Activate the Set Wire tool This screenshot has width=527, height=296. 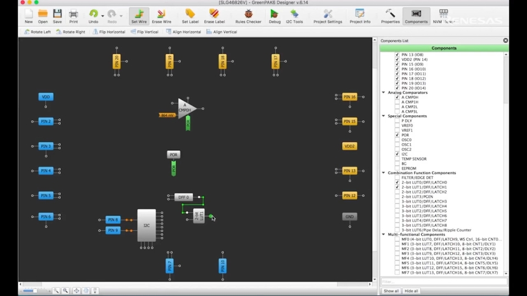[x=139, y=16]
